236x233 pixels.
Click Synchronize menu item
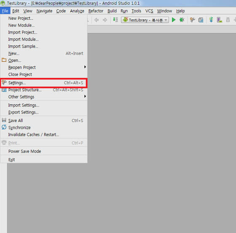point(44,127)
